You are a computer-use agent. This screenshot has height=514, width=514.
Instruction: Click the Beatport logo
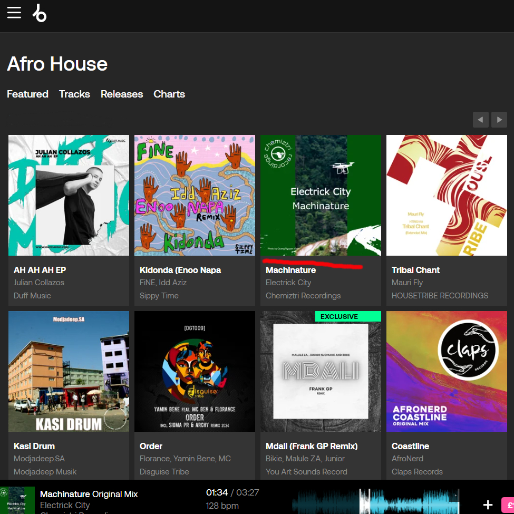point(40,13)
